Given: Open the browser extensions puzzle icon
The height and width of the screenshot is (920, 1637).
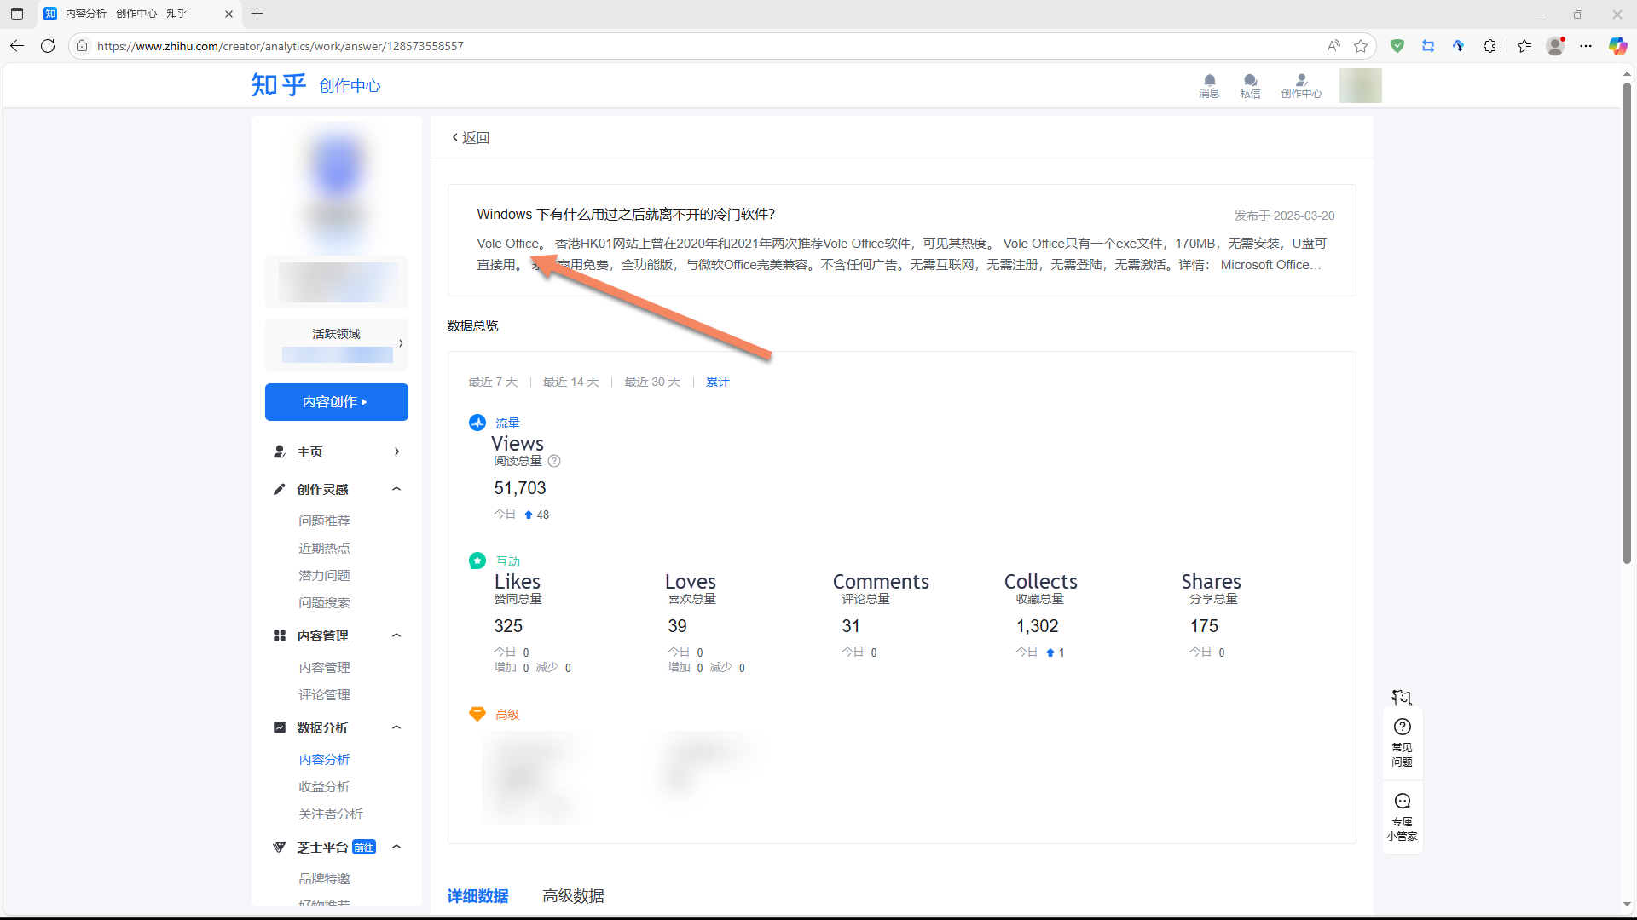Looking at the screenshot, I should click(1489, 46).
